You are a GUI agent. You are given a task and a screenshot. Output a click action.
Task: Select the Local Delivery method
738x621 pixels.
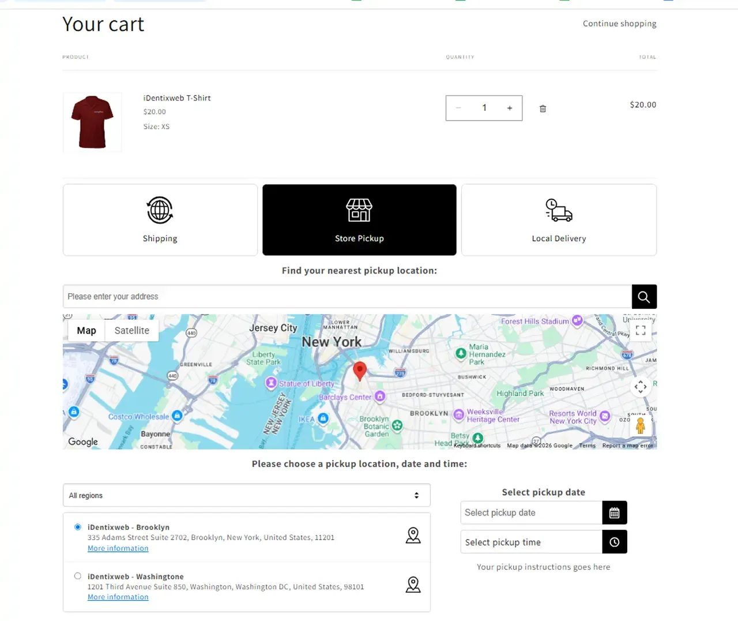(x=559, y=220)
